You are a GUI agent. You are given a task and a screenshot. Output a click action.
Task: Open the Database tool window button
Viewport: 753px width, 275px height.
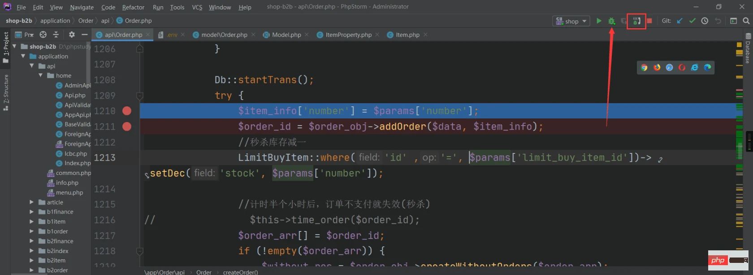point(748,48)
